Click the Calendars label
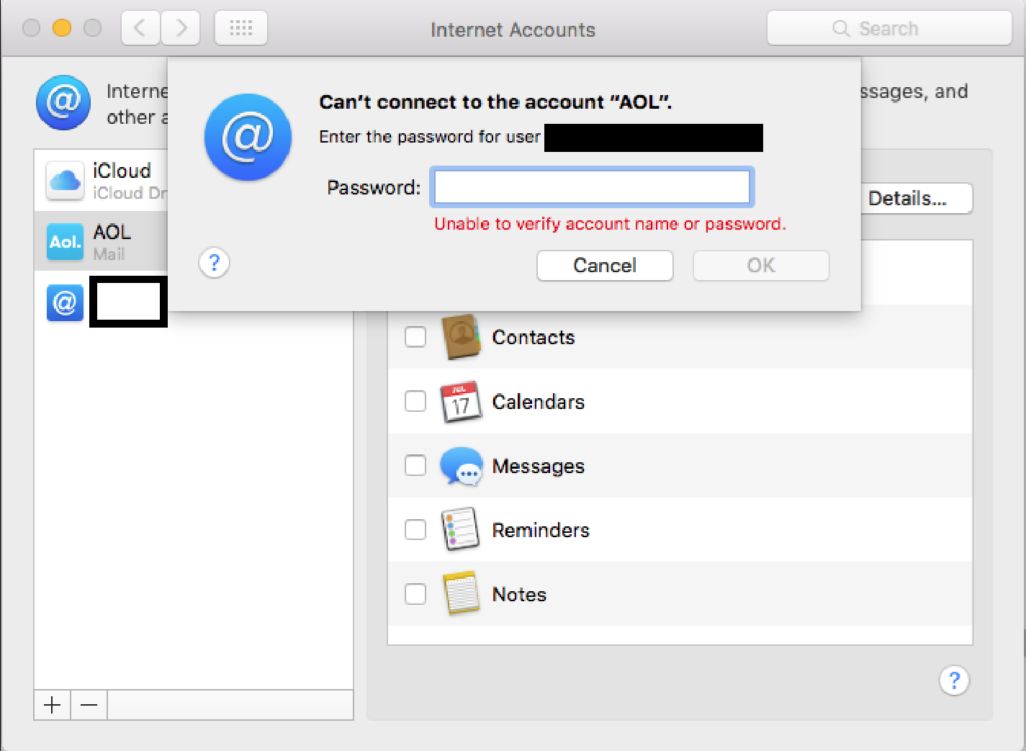This screenshot has height=751, width=1026. (x=539, y=402)
